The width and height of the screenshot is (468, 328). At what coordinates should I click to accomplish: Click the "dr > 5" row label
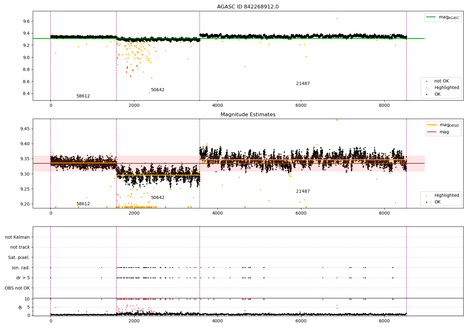point(23,278)
